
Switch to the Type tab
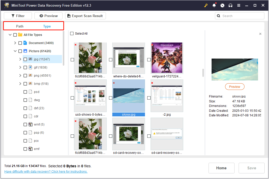[x=47, y=26]
